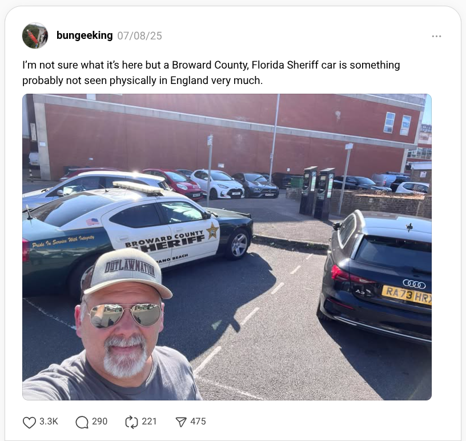
Task: Open comments via the speech bubble icon
Action: (82, 422)
